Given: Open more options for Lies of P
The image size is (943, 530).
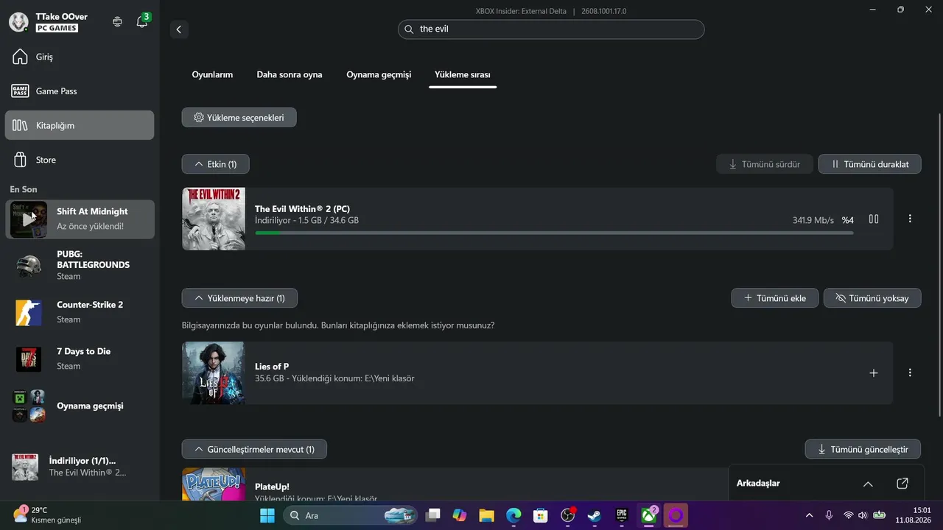Looking at the screenshot, I should coord(910,372).
